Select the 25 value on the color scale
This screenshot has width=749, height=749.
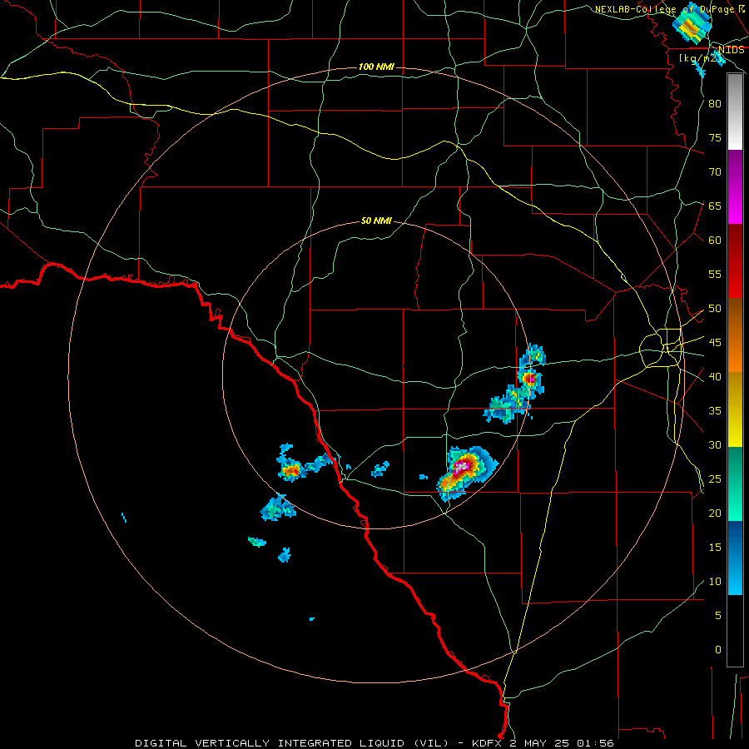click(715, 479)
